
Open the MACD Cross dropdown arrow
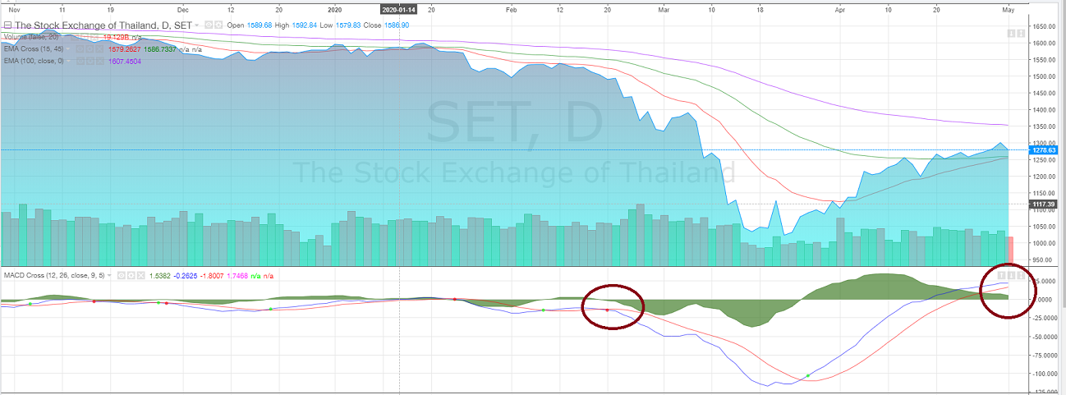(x=109, y=276)
